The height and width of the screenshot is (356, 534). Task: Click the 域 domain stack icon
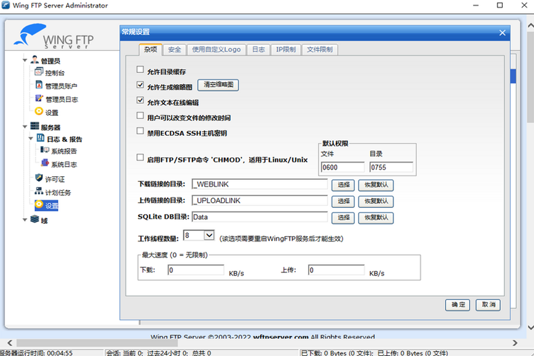point(34,220)
